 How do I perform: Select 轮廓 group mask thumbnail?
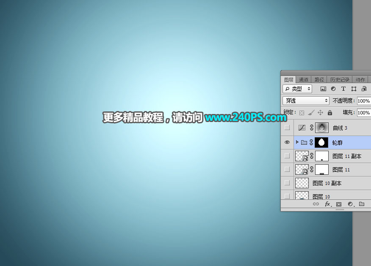click(321, 142)
